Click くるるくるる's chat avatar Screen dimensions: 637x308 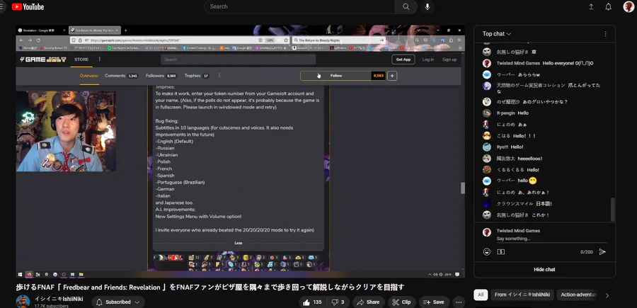click(487, 169)
